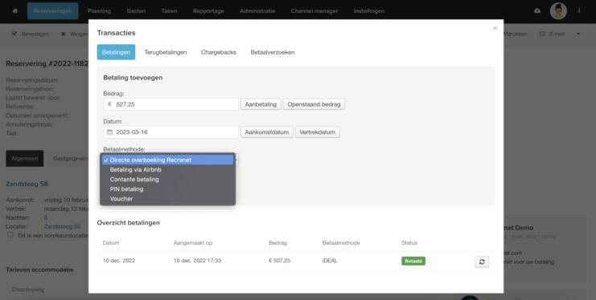Viewport: 596px width, 300px height.
Task: Select Voucher payment option
Action: tap(167, 199)
